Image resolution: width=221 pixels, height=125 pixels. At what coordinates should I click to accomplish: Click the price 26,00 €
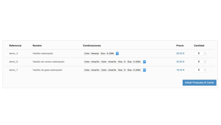(x=180, y=53)
